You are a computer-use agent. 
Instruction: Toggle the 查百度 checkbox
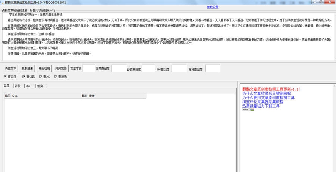10,77
